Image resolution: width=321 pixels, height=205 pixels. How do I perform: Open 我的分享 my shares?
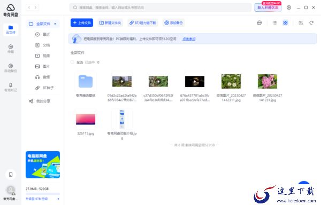[x=40, y=101]
